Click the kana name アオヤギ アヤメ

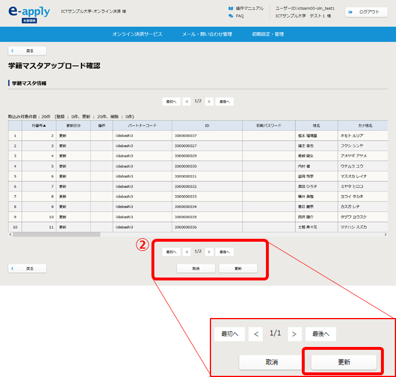(x=354, y=156)
